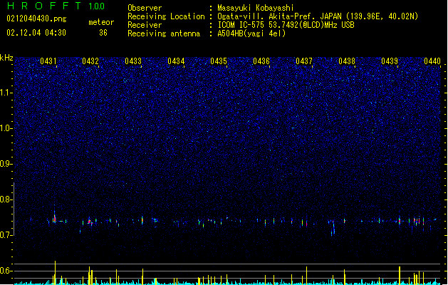The height and width of the screenshot is (285, 448).
Task: Click the 0437 time marker
Action: click(x=304, y=61)
